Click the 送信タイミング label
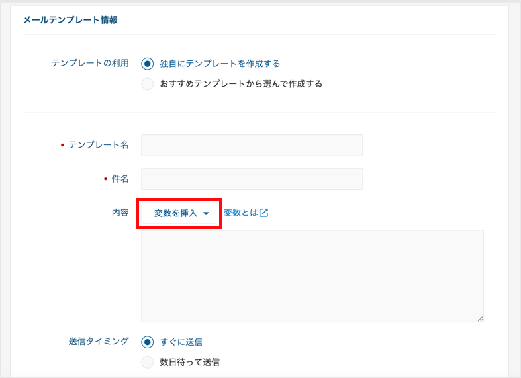The width and height of the screenshot is (521, 378). tap(99, 341)
